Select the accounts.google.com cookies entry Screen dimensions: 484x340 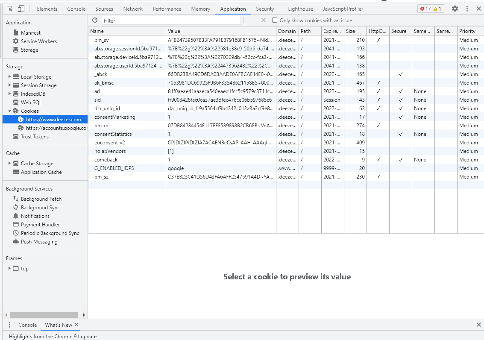[56, 128]
